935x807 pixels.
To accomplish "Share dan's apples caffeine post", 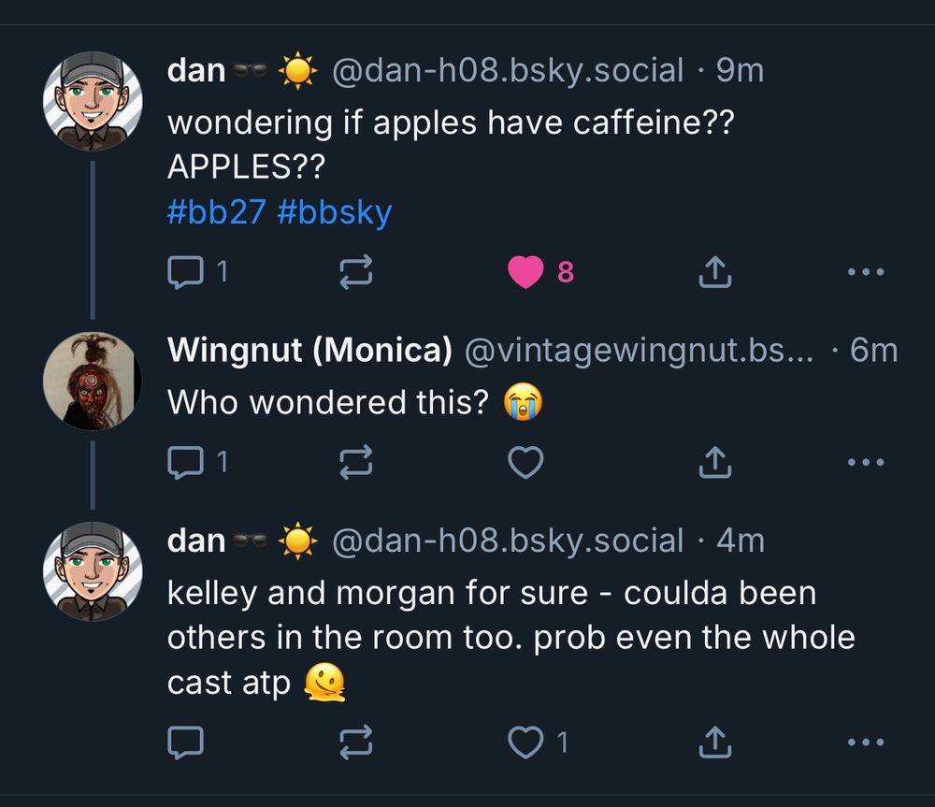I will 714,272.
